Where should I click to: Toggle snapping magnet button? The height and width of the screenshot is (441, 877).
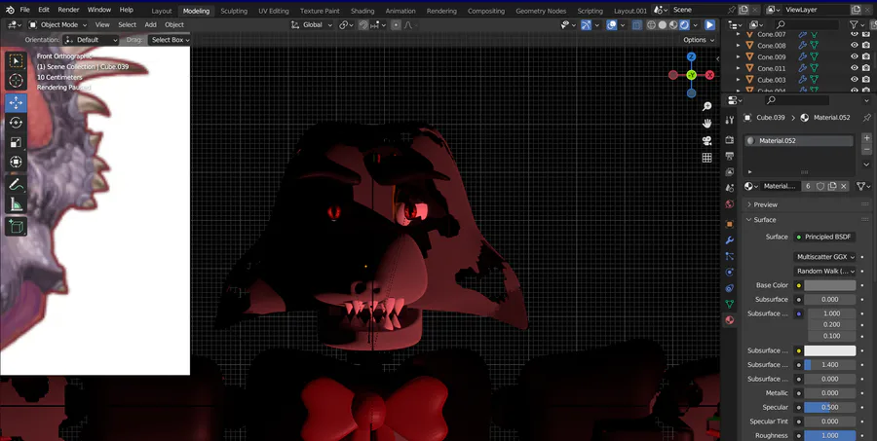click(x=363, y=24)
